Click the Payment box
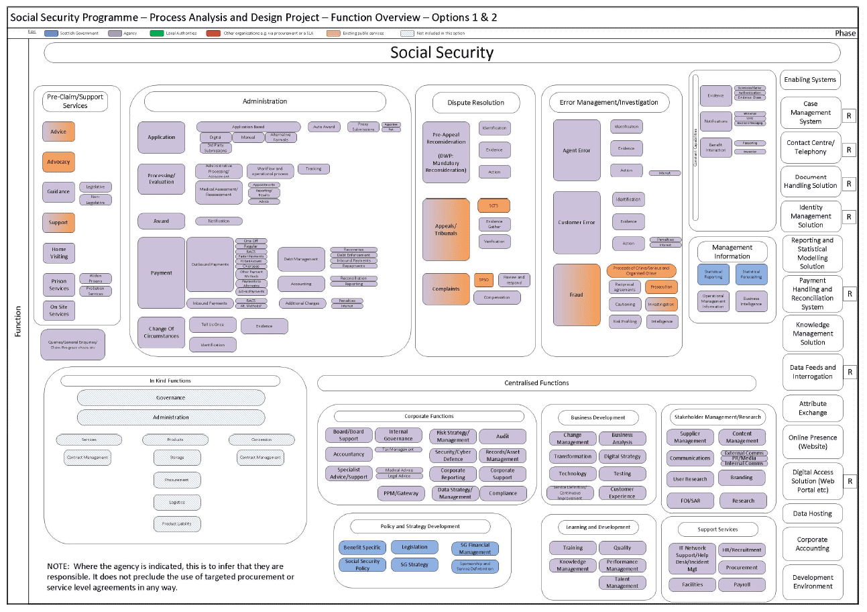The height and width of the screenshot is (612, 867). point(161,273)
